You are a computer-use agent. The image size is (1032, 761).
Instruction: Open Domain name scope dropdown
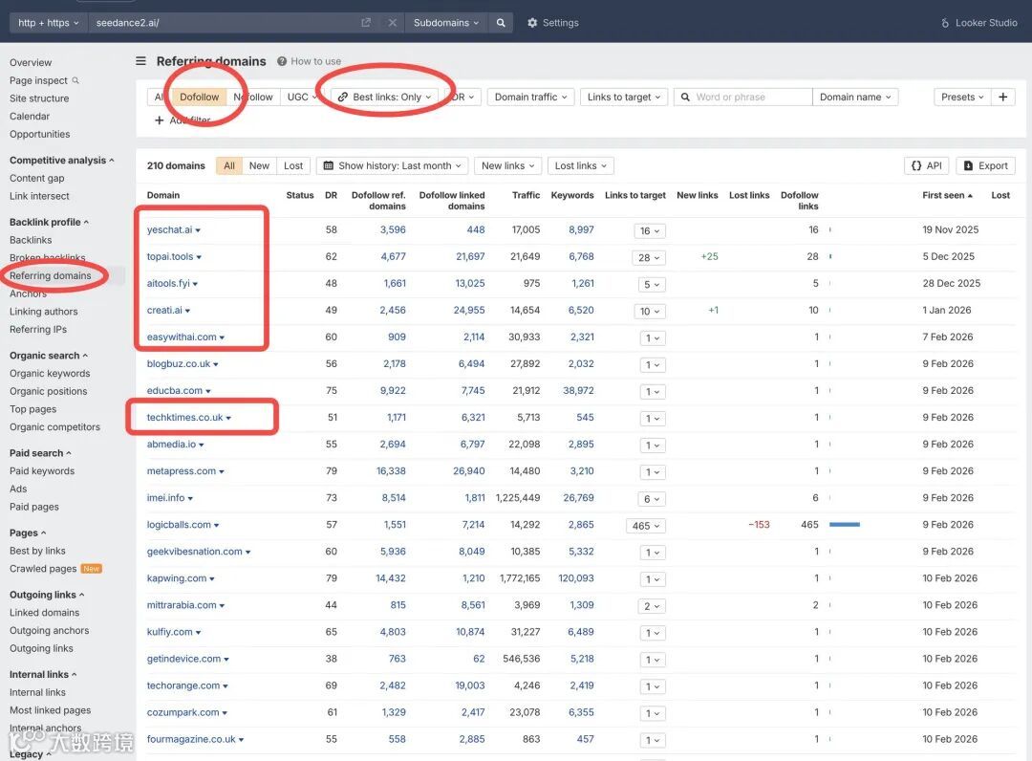click(x=855, y=97)
